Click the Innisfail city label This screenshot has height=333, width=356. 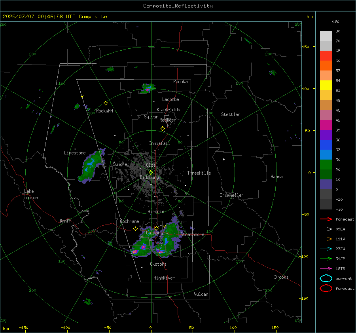click(159, 143)
